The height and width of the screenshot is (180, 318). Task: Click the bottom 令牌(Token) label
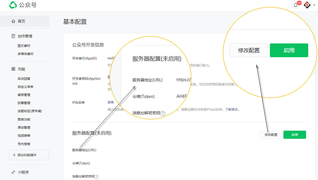81,163
